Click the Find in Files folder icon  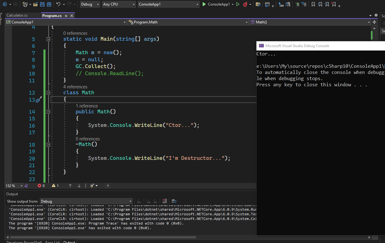258,4
